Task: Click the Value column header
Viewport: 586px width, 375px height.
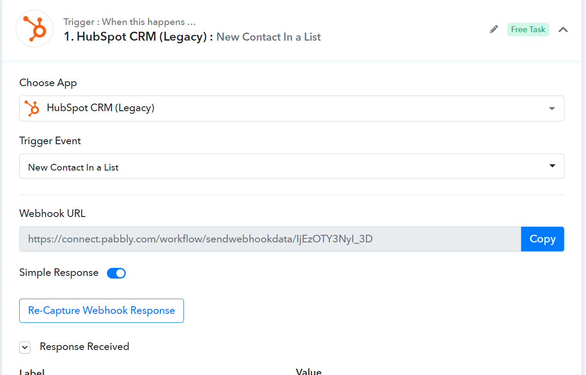Action: [x=309, y=371]
